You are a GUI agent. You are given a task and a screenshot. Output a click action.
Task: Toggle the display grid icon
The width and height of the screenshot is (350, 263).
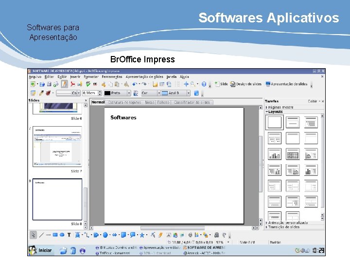coord(177,84)
